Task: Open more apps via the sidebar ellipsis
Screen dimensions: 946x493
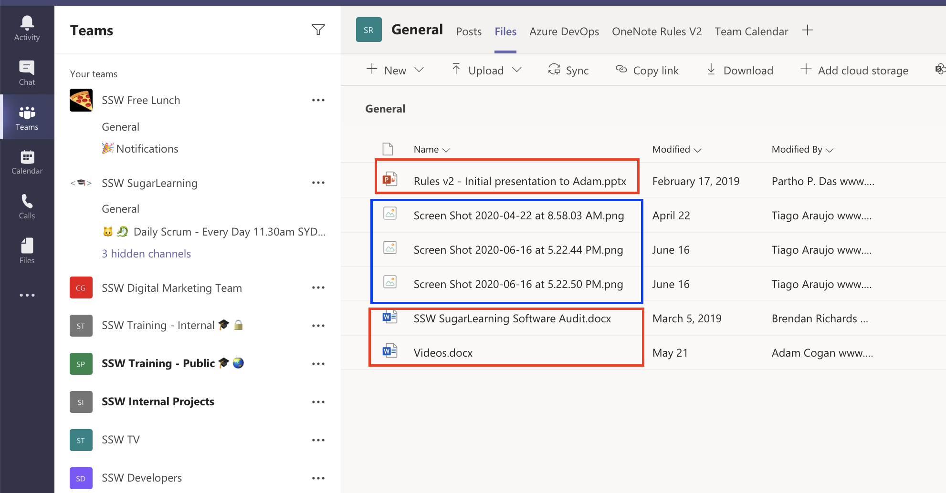Action: [x=27, y=295]
